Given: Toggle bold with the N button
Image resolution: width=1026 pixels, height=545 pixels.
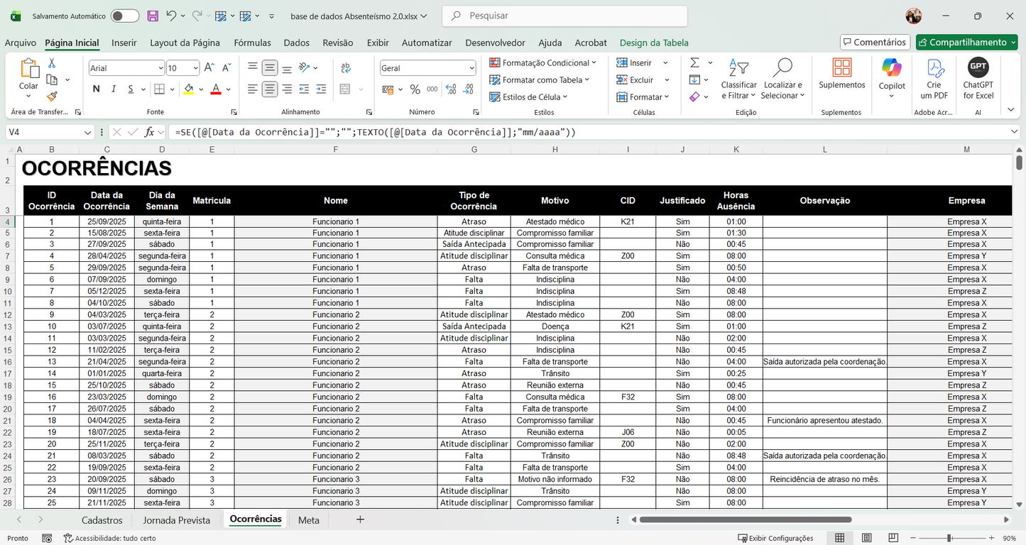Looking at the screenshot, I should pos(96,89).
